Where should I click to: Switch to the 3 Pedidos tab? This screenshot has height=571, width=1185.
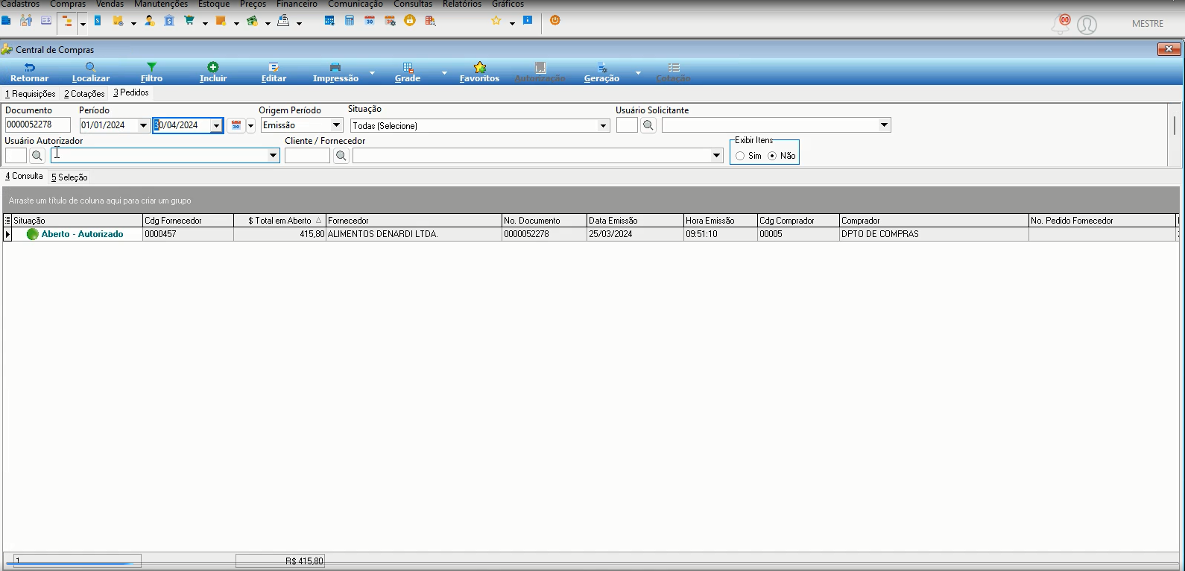(x=131, y=92)
